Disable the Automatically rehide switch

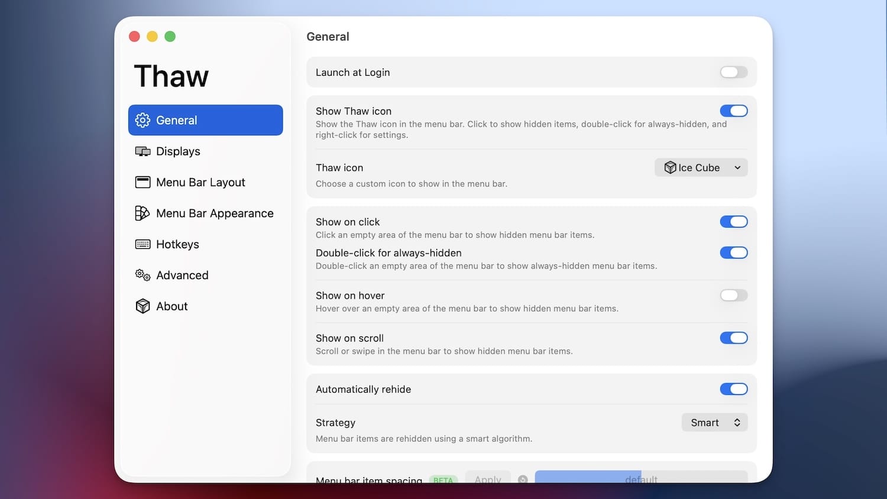734,389
